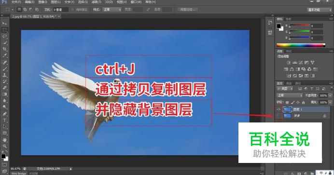Viewport: 334px width, 175px height.
Task: Select the Zoom tool in toolbox
Action: pos(4,146)
